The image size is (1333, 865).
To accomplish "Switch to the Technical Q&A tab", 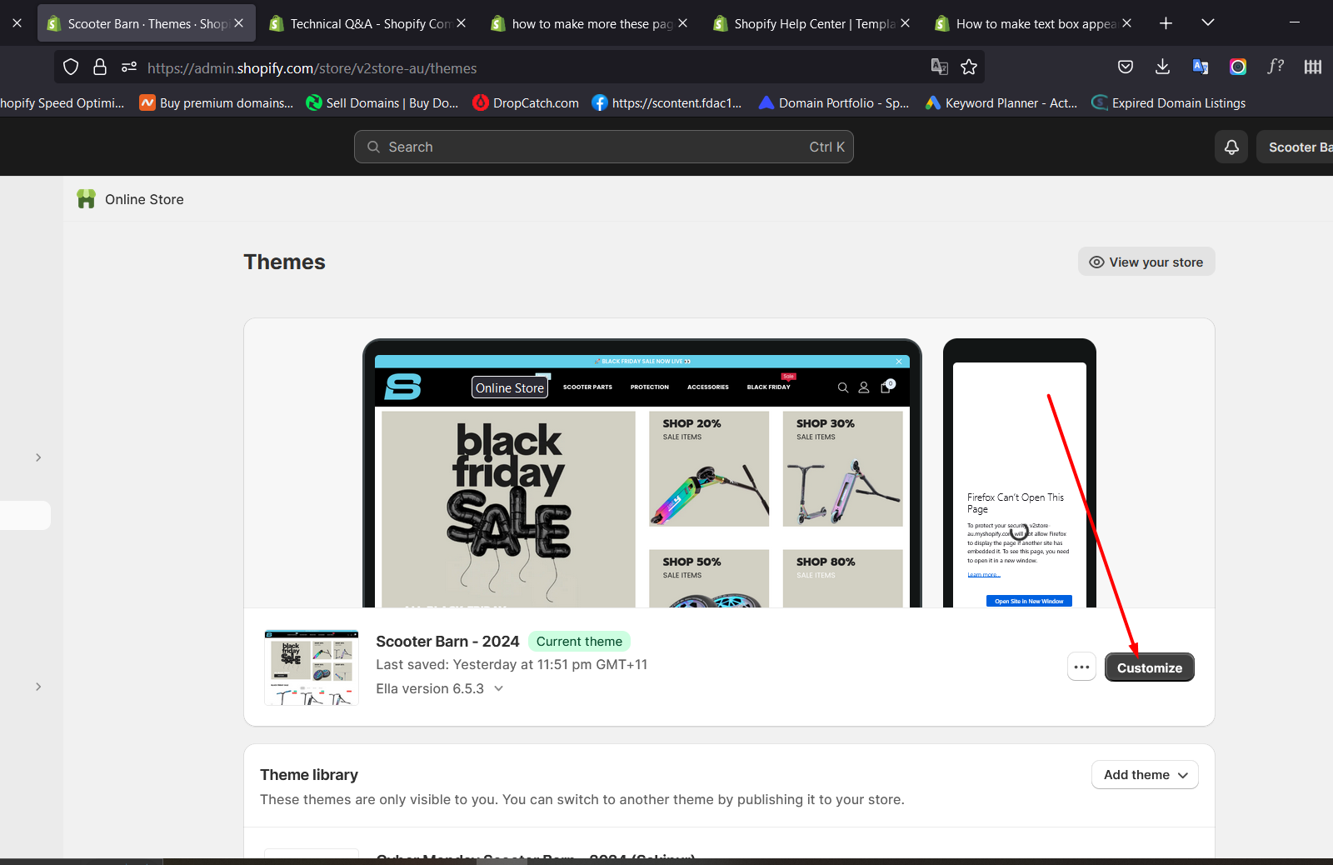I will (369, 23).
